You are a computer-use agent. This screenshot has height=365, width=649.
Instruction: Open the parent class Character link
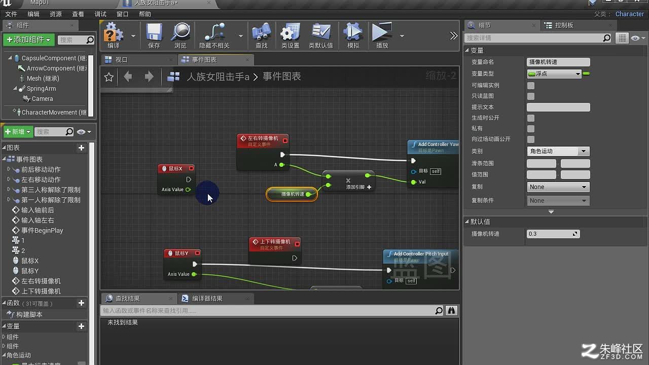pyautogui.click(x=630, y=14)
